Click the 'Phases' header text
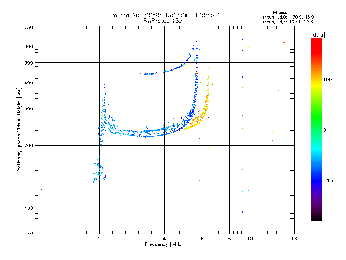Viewport: 346px width, 260px height. [280, 13]
